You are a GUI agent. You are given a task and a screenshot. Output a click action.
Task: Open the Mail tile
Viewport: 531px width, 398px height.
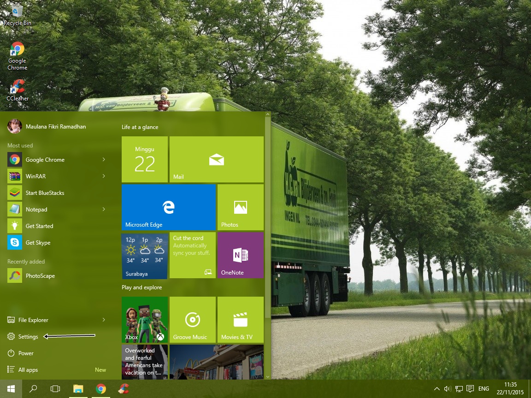pyautogui.click(x=216, y=159)
